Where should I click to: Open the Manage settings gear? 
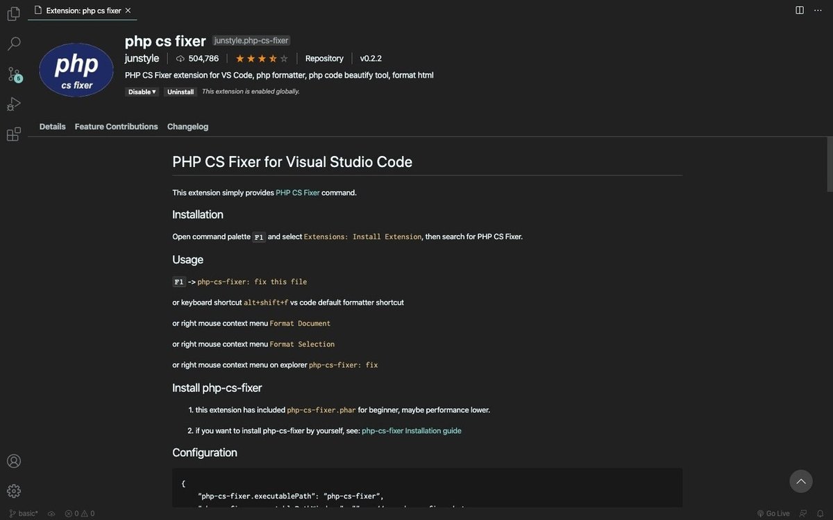click(x=12, y=489)
